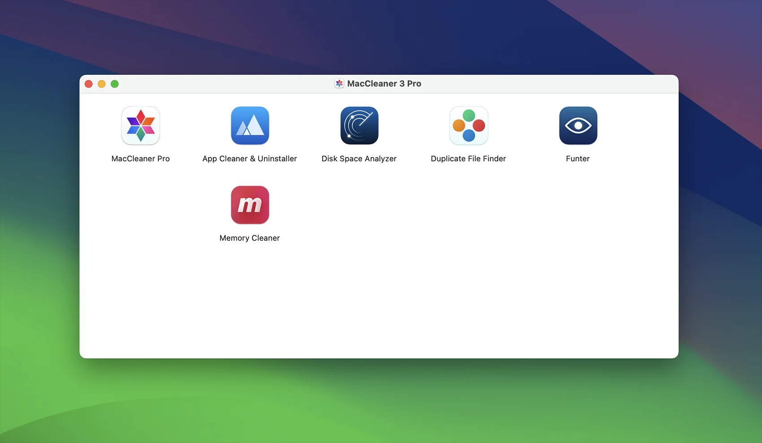The height and width of the screenshot is (443, 762).
Task: Click the title bar MacCleaner proxy icon
Action: click(x=339, y=84)
